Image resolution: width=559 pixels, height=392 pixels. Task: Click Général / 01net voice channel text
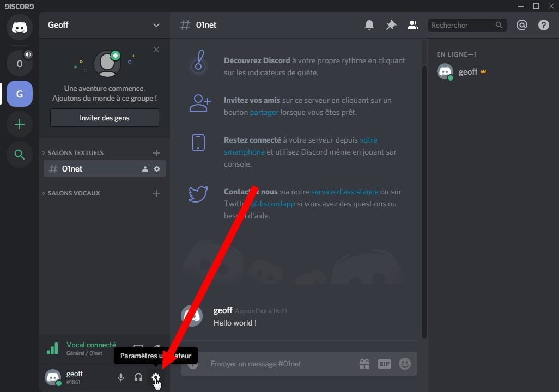click(84, 353)
